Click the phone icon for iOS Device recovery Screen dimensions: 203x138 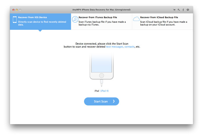coord(14,20)
